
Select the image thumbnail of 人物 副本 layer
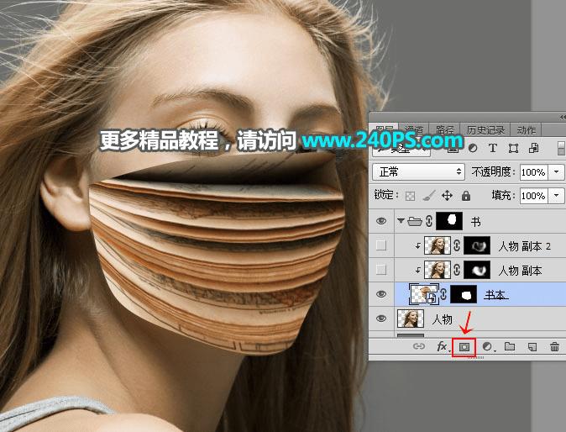[438, 270]
